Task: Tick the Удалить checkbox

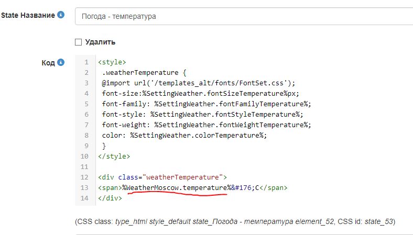Action: coord(79,42)
